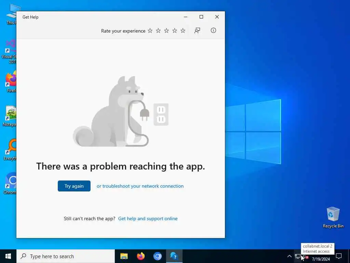Rate experience with third star
350x263 pixels.
coord(166,30)
